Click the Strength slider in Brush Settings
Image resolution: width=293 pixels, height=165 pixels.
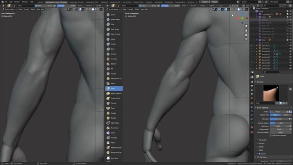click(279, 119)
